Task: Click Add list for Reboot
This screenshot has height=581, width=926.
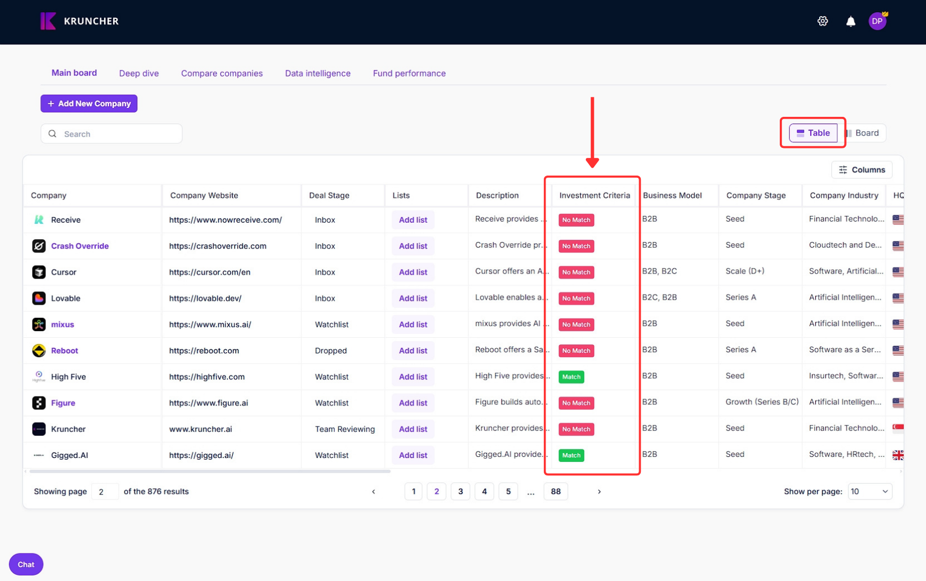Action: (413, 351)
